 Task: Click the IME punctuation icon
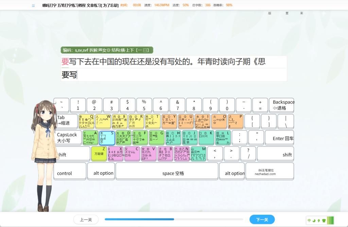tap(319, 220)
